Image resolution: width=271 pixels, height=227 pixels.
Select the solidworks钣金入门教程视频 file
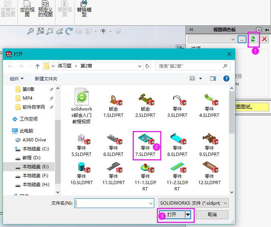pos(81,106)
